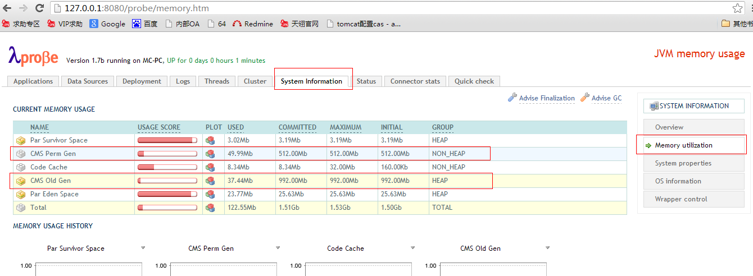The height and width of the screenshot is (276, 753).
Task: Click Code Cache memory pool icon
Action: (21, 167)
